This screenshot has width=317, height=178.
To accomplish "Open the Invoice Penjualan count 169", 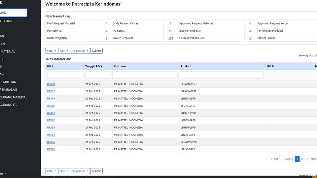I will (170, 38).
